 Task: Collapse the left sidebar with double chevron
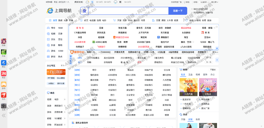4,115
